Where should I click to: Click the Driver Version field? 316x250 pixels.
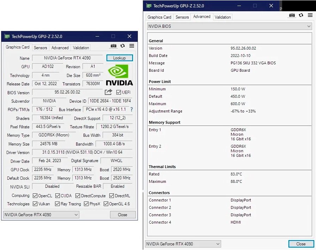pos(82,152)
